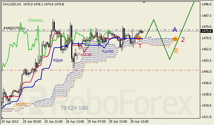Image resolution: width=214 pixels, height=125 pixels.
Task: Click the 24 Apr 2013 date label
Action: pos(10,121)
